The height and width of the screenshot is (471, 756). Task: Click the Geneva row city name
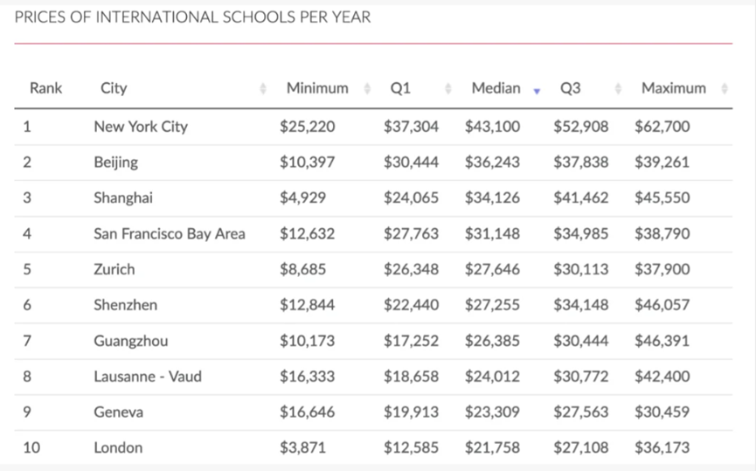[119, 412]
